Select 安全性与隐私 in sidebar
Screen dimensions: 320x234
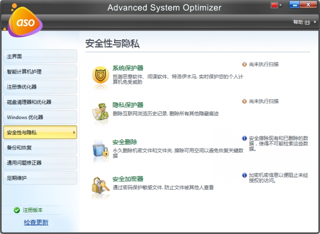[40, 132]
